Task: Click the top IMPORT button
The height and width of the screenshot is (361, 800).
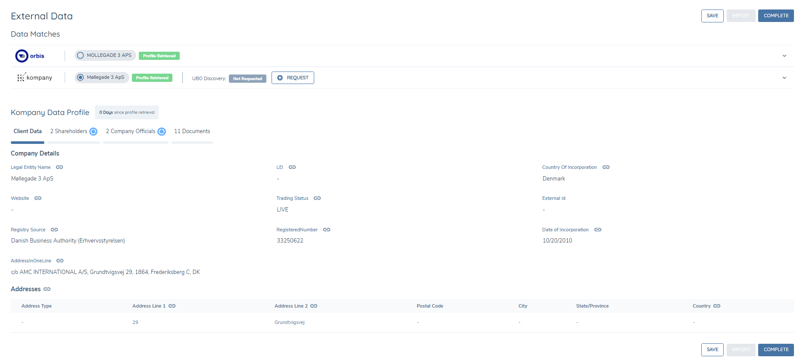Action: point(741,16)
